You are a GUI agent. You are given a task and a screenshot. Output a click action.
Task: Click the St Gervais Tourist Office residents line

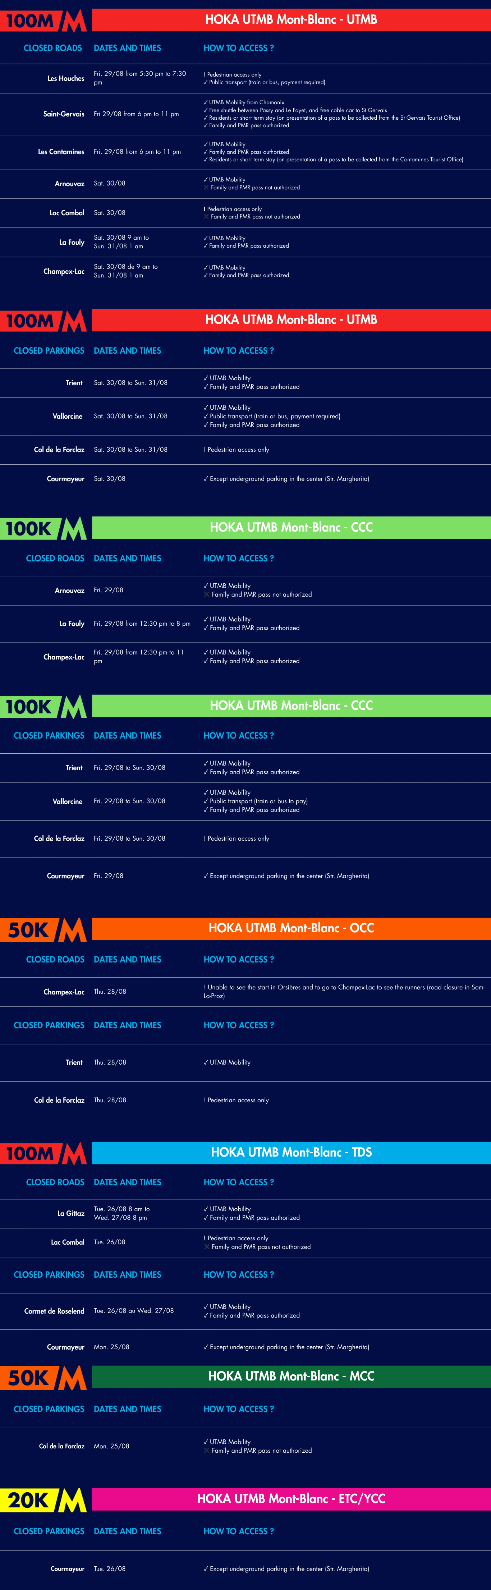(332, 118)
